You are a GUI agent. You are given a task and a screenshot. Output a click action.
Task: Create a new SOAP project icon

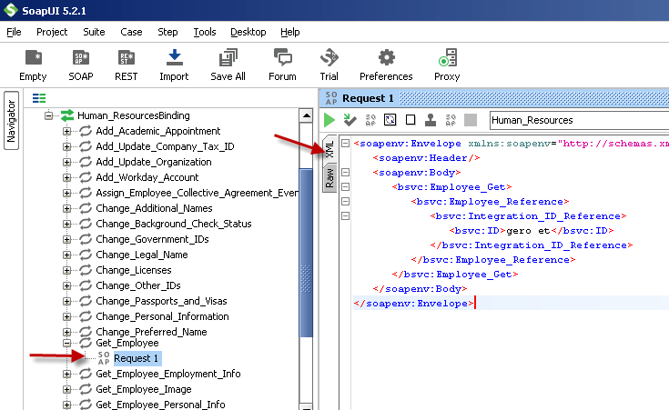(81, 57)
